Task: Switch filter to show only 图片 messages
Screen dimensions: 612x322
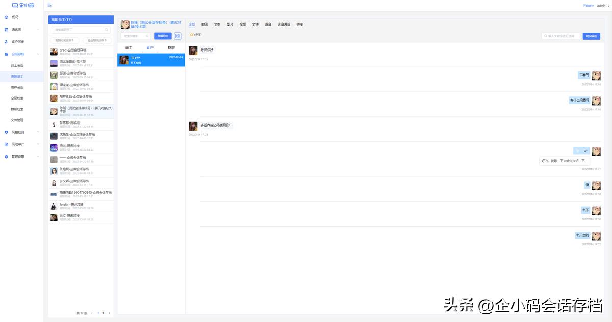Action: pos(229,24)
